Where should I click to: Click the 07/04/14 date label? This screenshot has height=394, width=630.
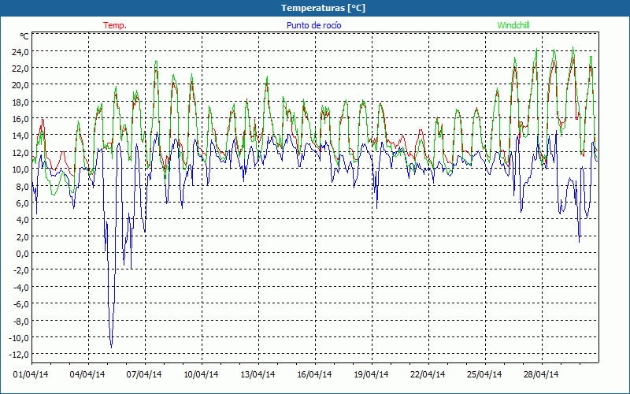144,374
